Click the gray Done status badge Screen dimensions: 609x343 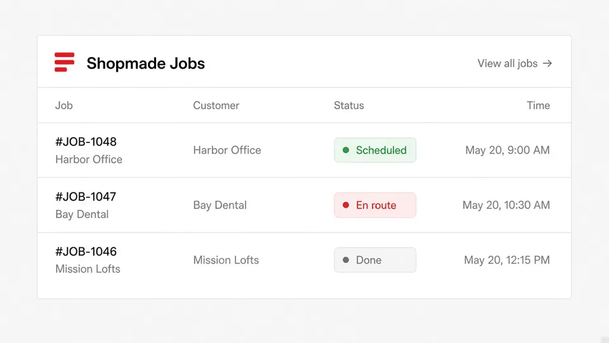tap(375, 260)
